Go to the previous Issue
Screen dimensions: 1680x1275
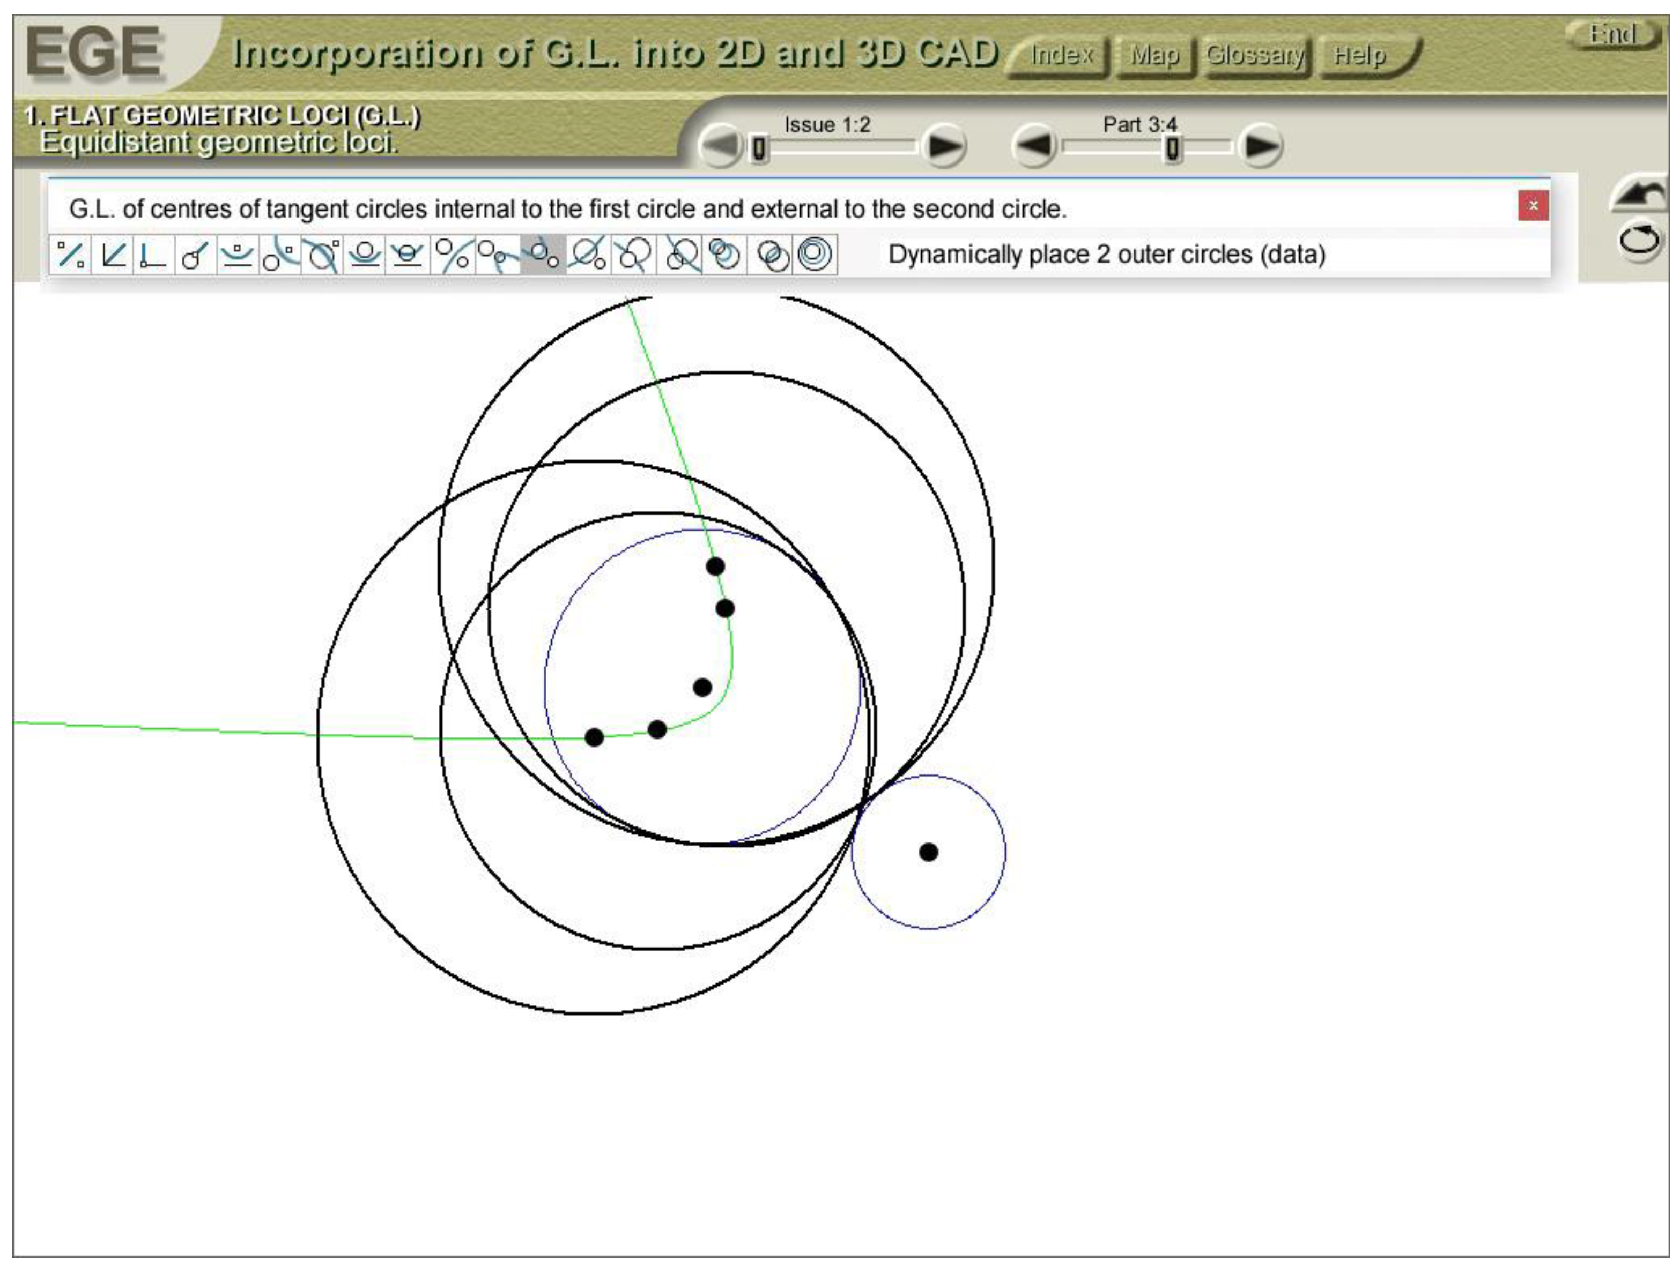719,146
